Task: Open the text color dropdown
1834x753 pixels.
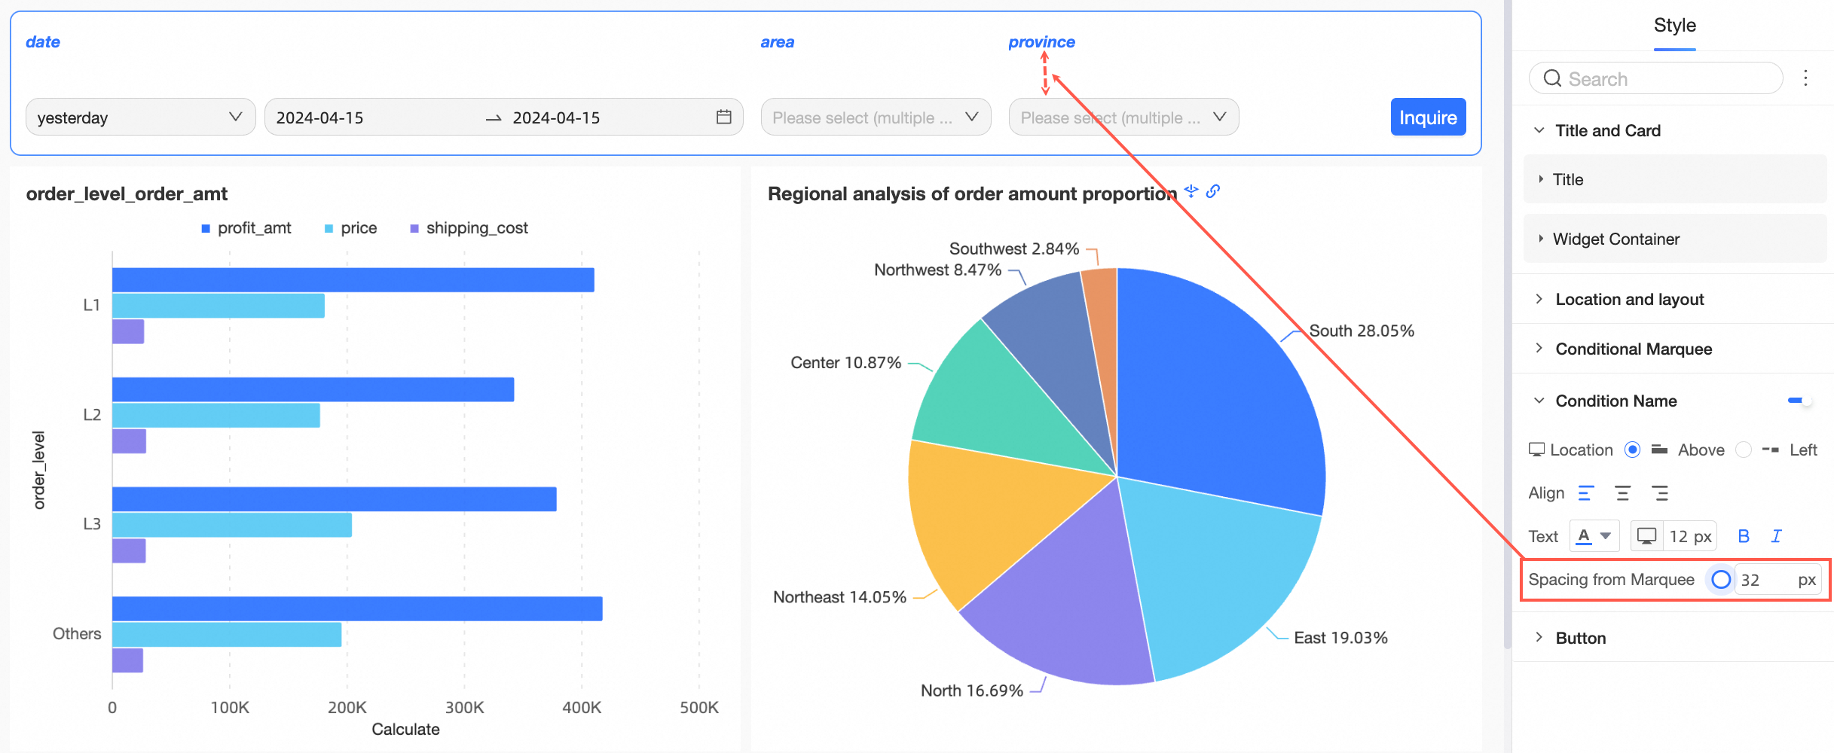Action: pyautogui.click(x=1594, y=536)
